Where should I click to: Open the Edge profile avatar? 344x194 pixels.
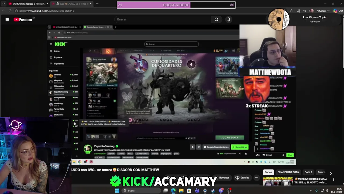point(311,11)
